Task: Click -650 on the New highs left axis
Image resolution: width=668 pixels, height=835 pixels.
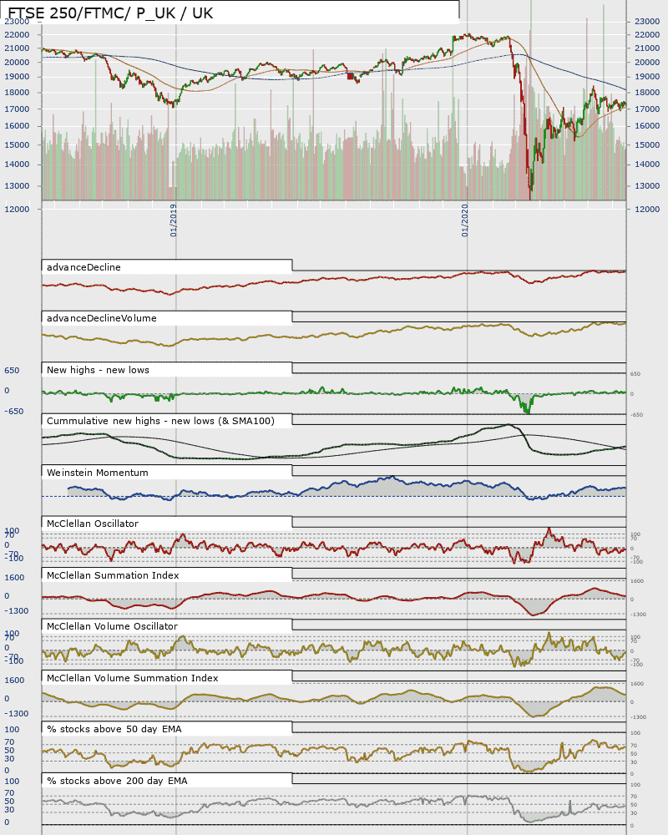Action: tap(14, 412)
